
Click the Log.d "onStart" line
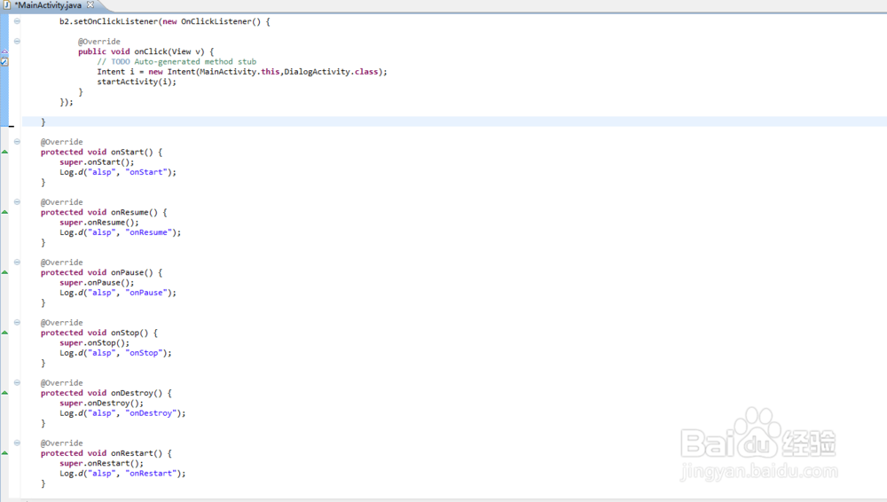pyautogui.click(x=118, y=173)
